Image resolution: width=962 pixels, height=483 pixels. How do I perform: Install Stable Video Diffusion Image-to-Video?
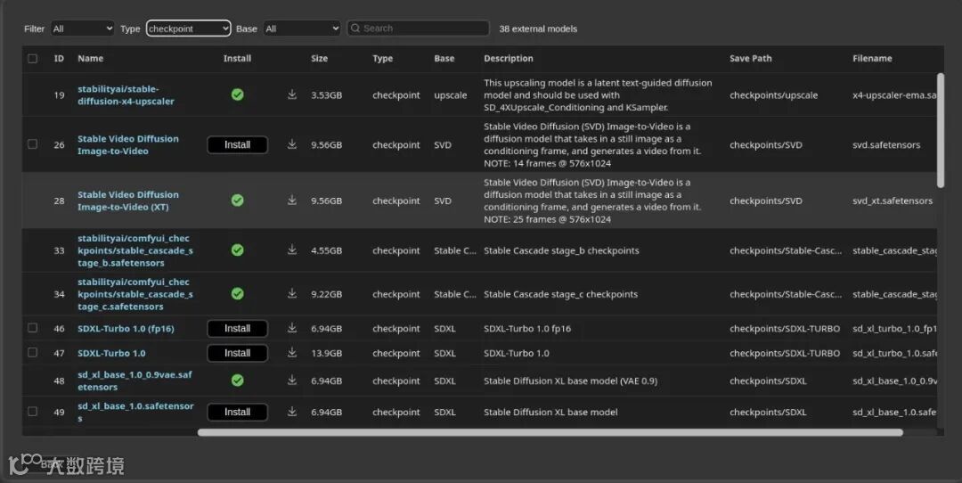point(238,145)
